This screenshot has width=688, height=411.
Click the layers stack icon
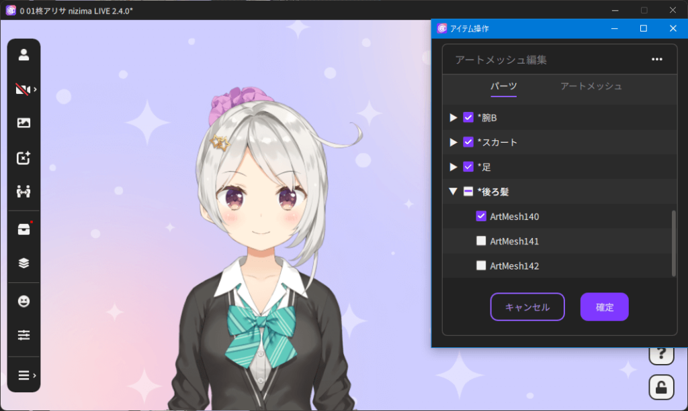click(x=24, y=263)
